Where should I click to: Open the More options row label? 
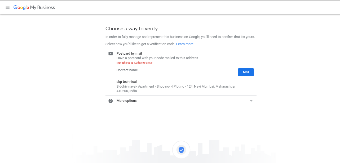(127, 101)
